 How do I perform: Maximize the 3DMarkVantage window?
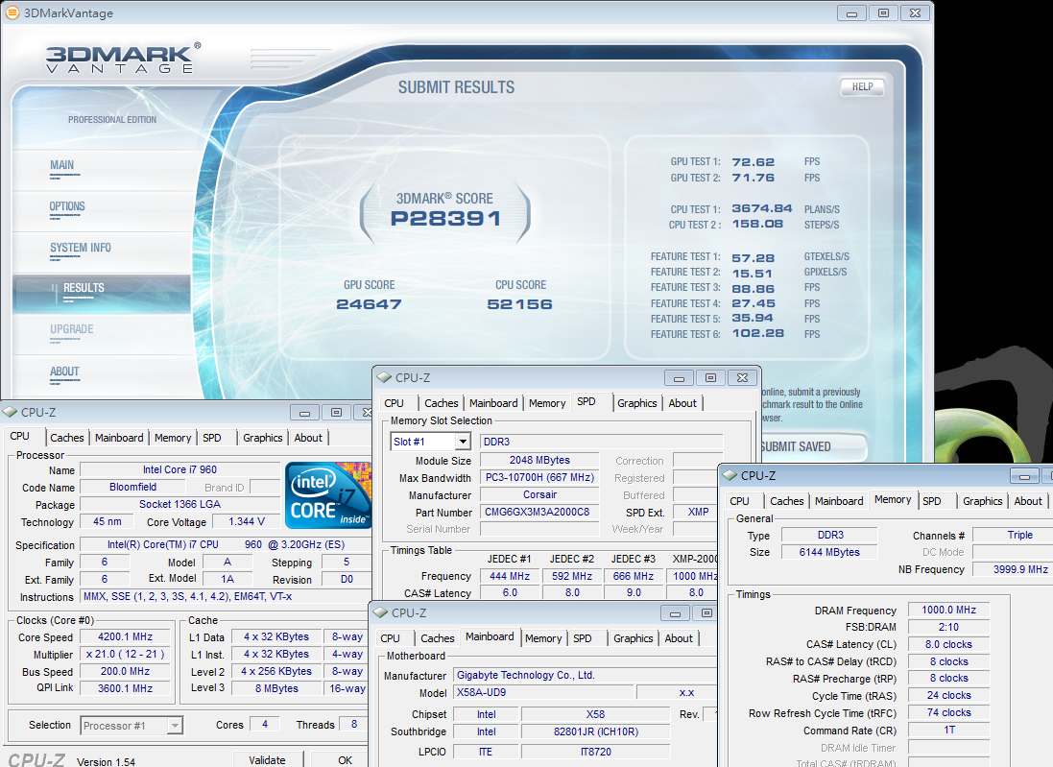[883, 13]
